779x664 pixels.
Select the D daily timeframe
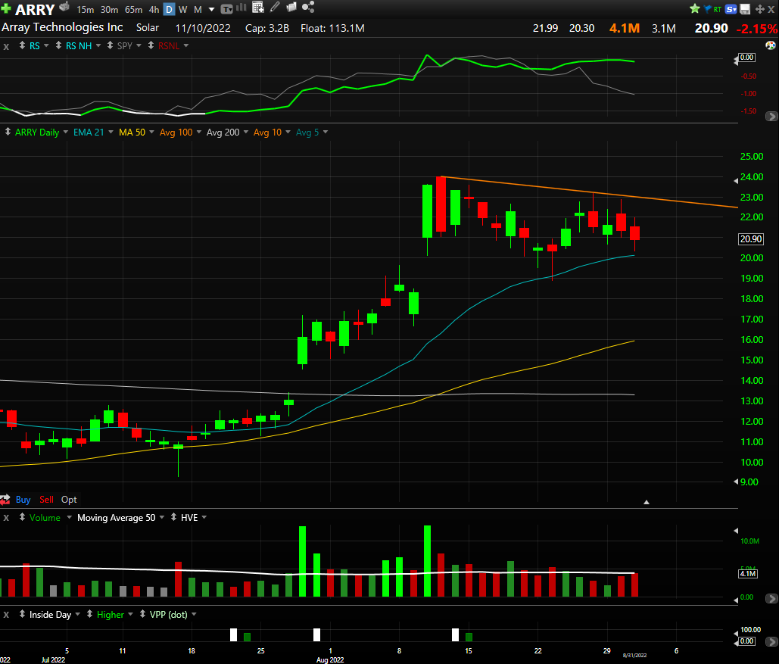pyautogui.click(x=169, y=9)
